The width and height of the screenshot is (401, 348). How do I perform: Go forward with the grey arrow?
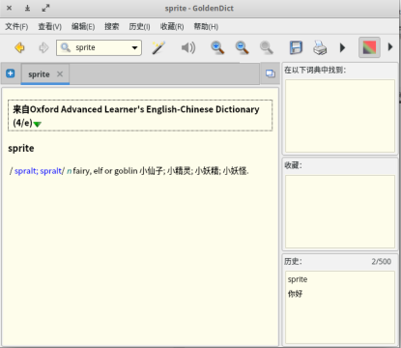(43, 47)
